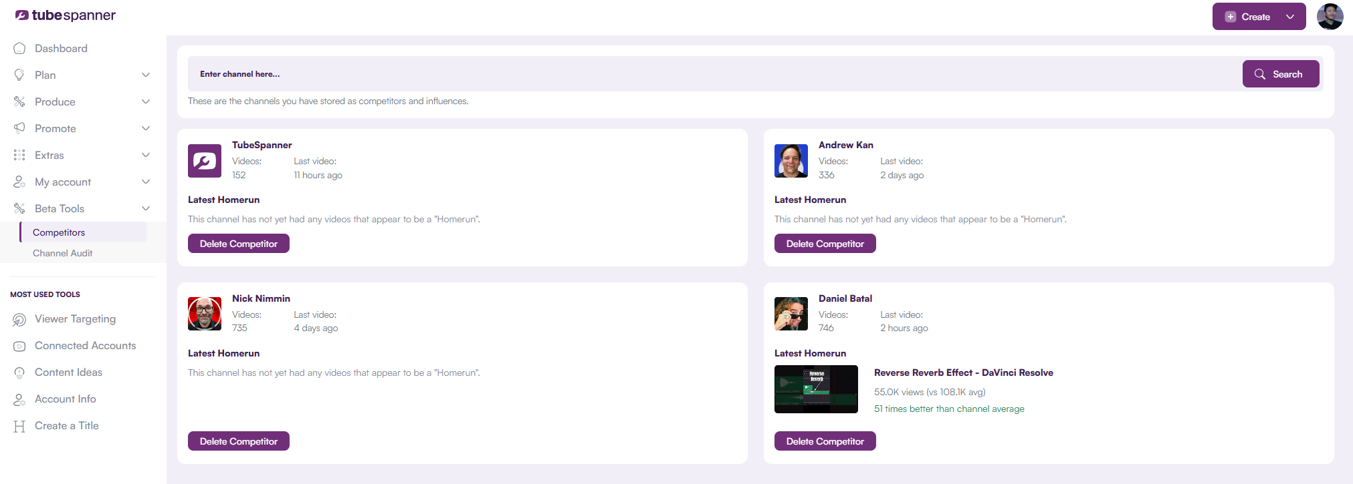Expand the Extras menu chevron
1353x484 pixels.
146,155
